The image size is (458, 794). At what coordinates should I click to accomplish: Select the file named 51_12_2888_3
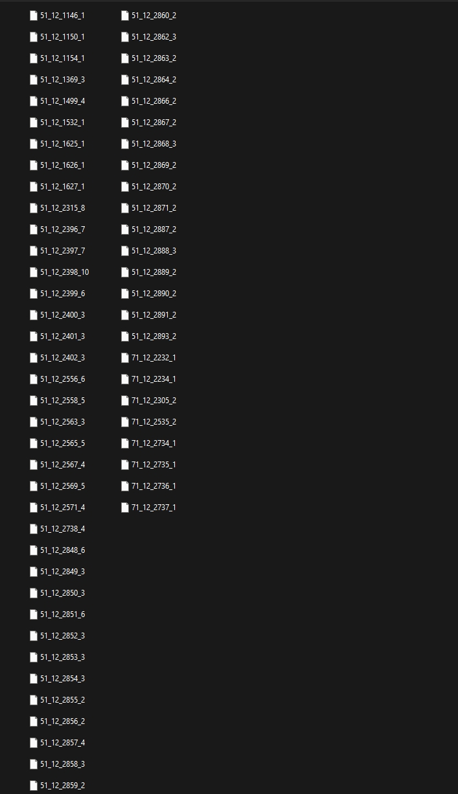[154, 251]
